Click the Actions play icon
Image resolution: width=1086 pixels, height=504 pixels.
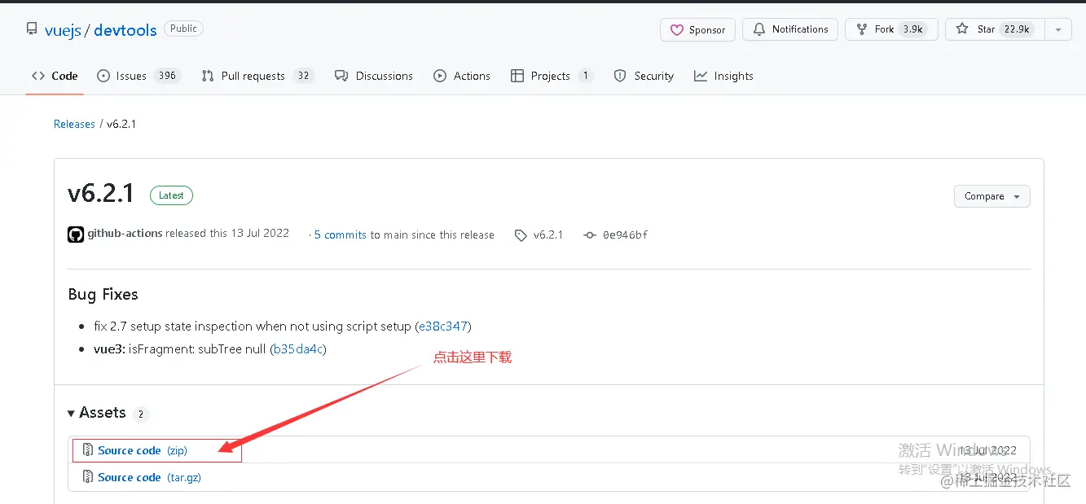click(440, 76)
